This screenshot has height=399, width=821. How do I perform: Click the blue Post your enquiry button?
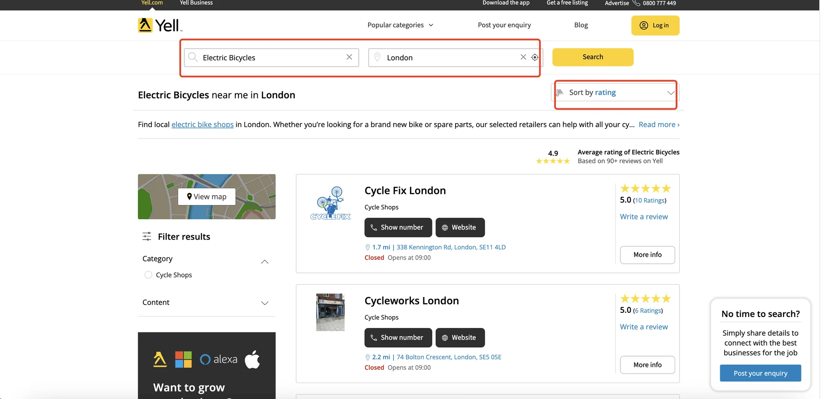[x=760, y=373]
